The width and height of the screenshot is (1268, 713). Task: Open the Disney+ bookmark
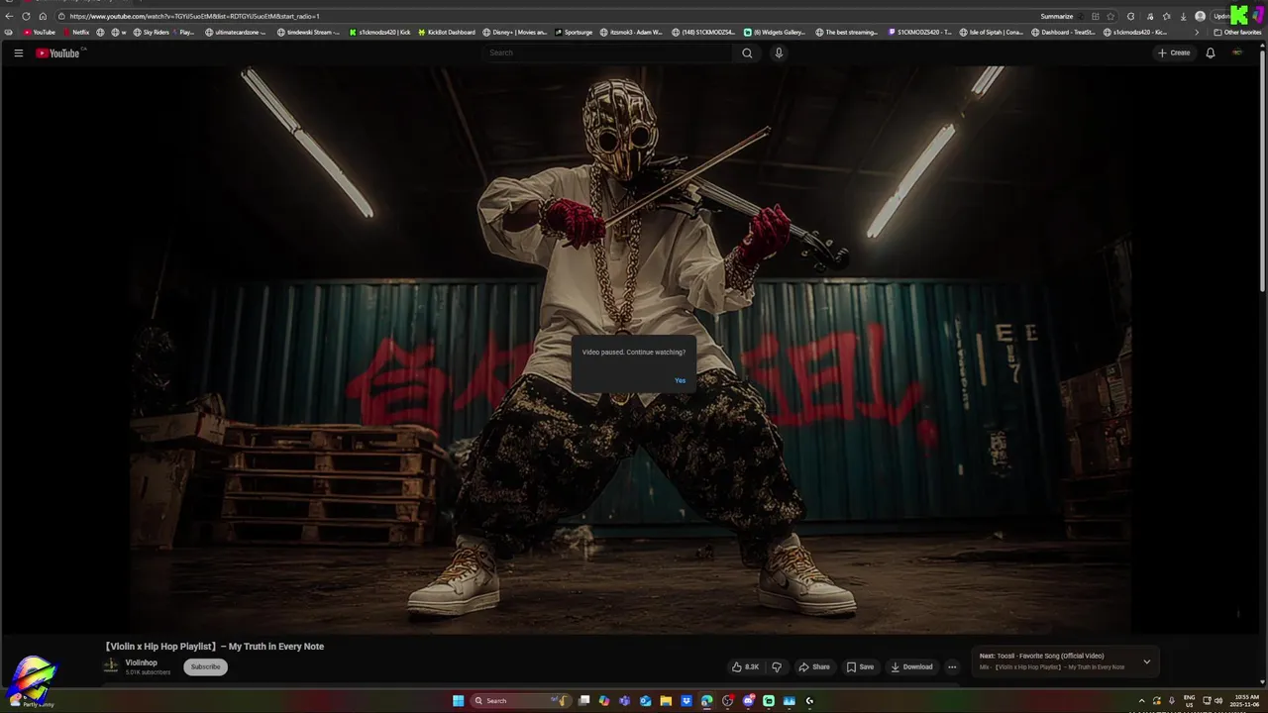(515, 32)
